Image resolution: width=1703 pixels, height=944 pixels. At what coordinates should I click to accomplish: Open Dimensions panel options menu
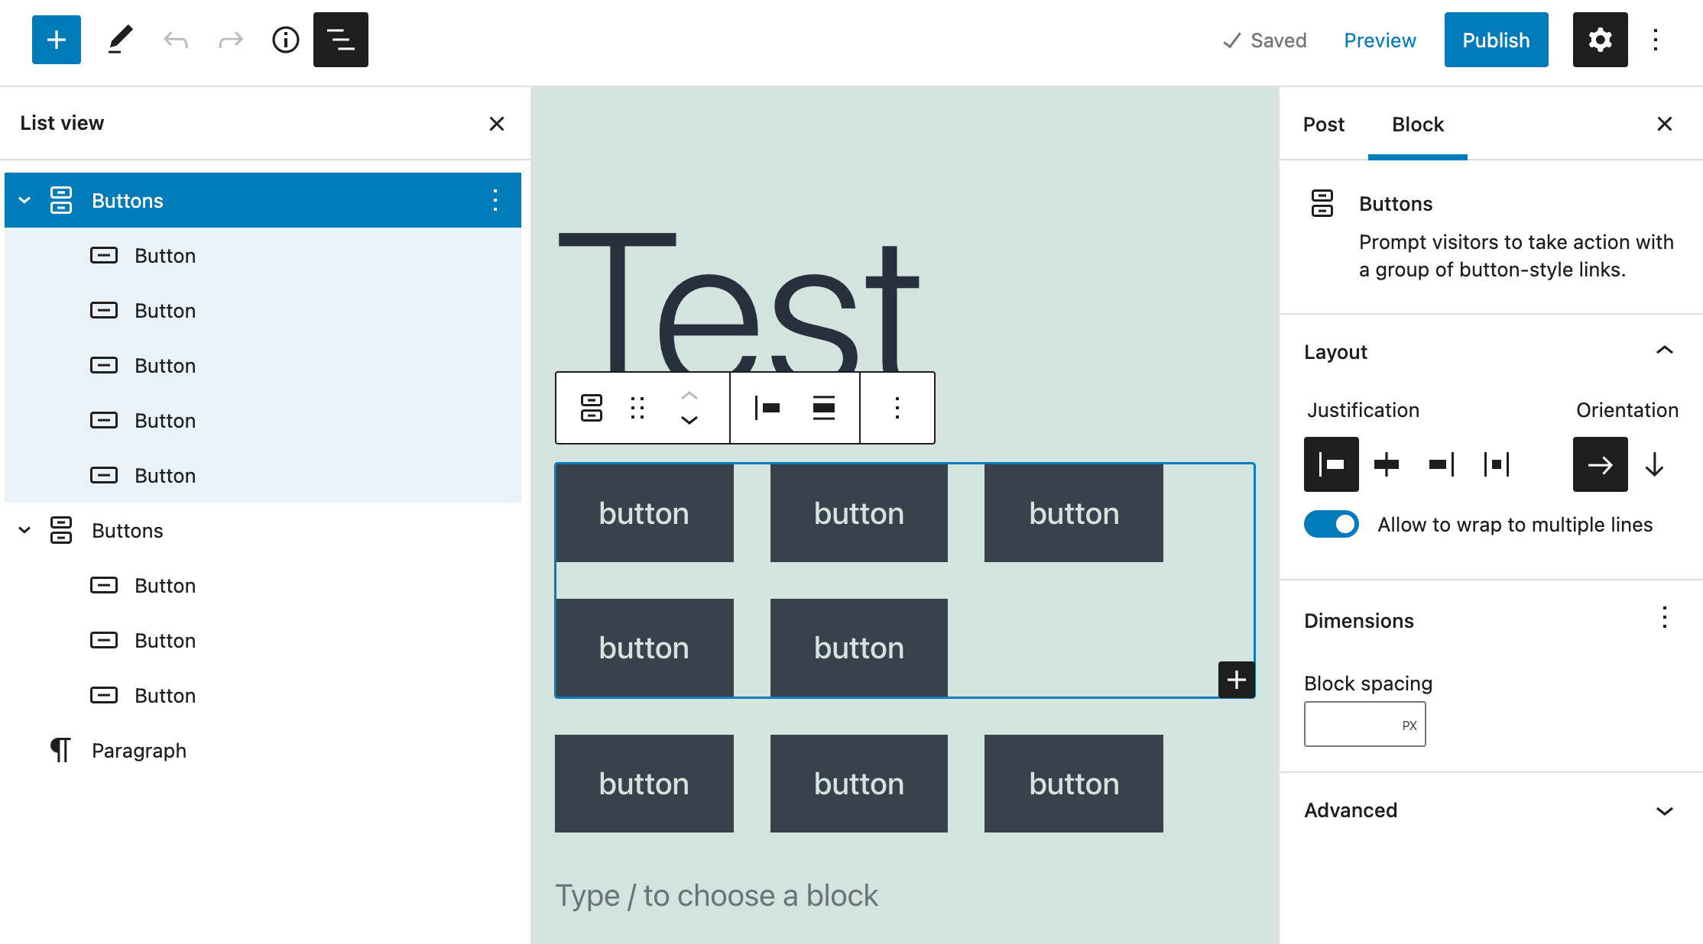pos(1665,617)
